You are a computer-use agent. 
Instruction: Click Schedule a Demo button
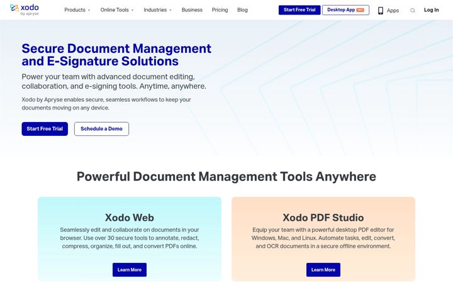coord(101,129)
